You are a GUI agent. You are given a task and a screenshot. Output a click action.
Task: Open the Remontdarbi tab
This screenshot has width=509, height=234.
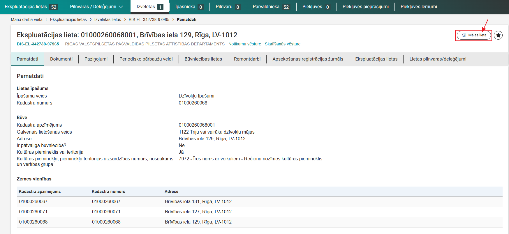247,59
